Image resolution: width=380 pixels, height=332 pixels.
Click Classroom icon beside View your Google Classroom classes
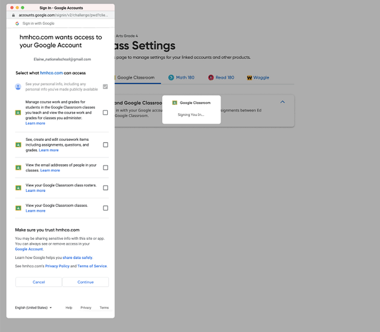[x=18, y=208]
